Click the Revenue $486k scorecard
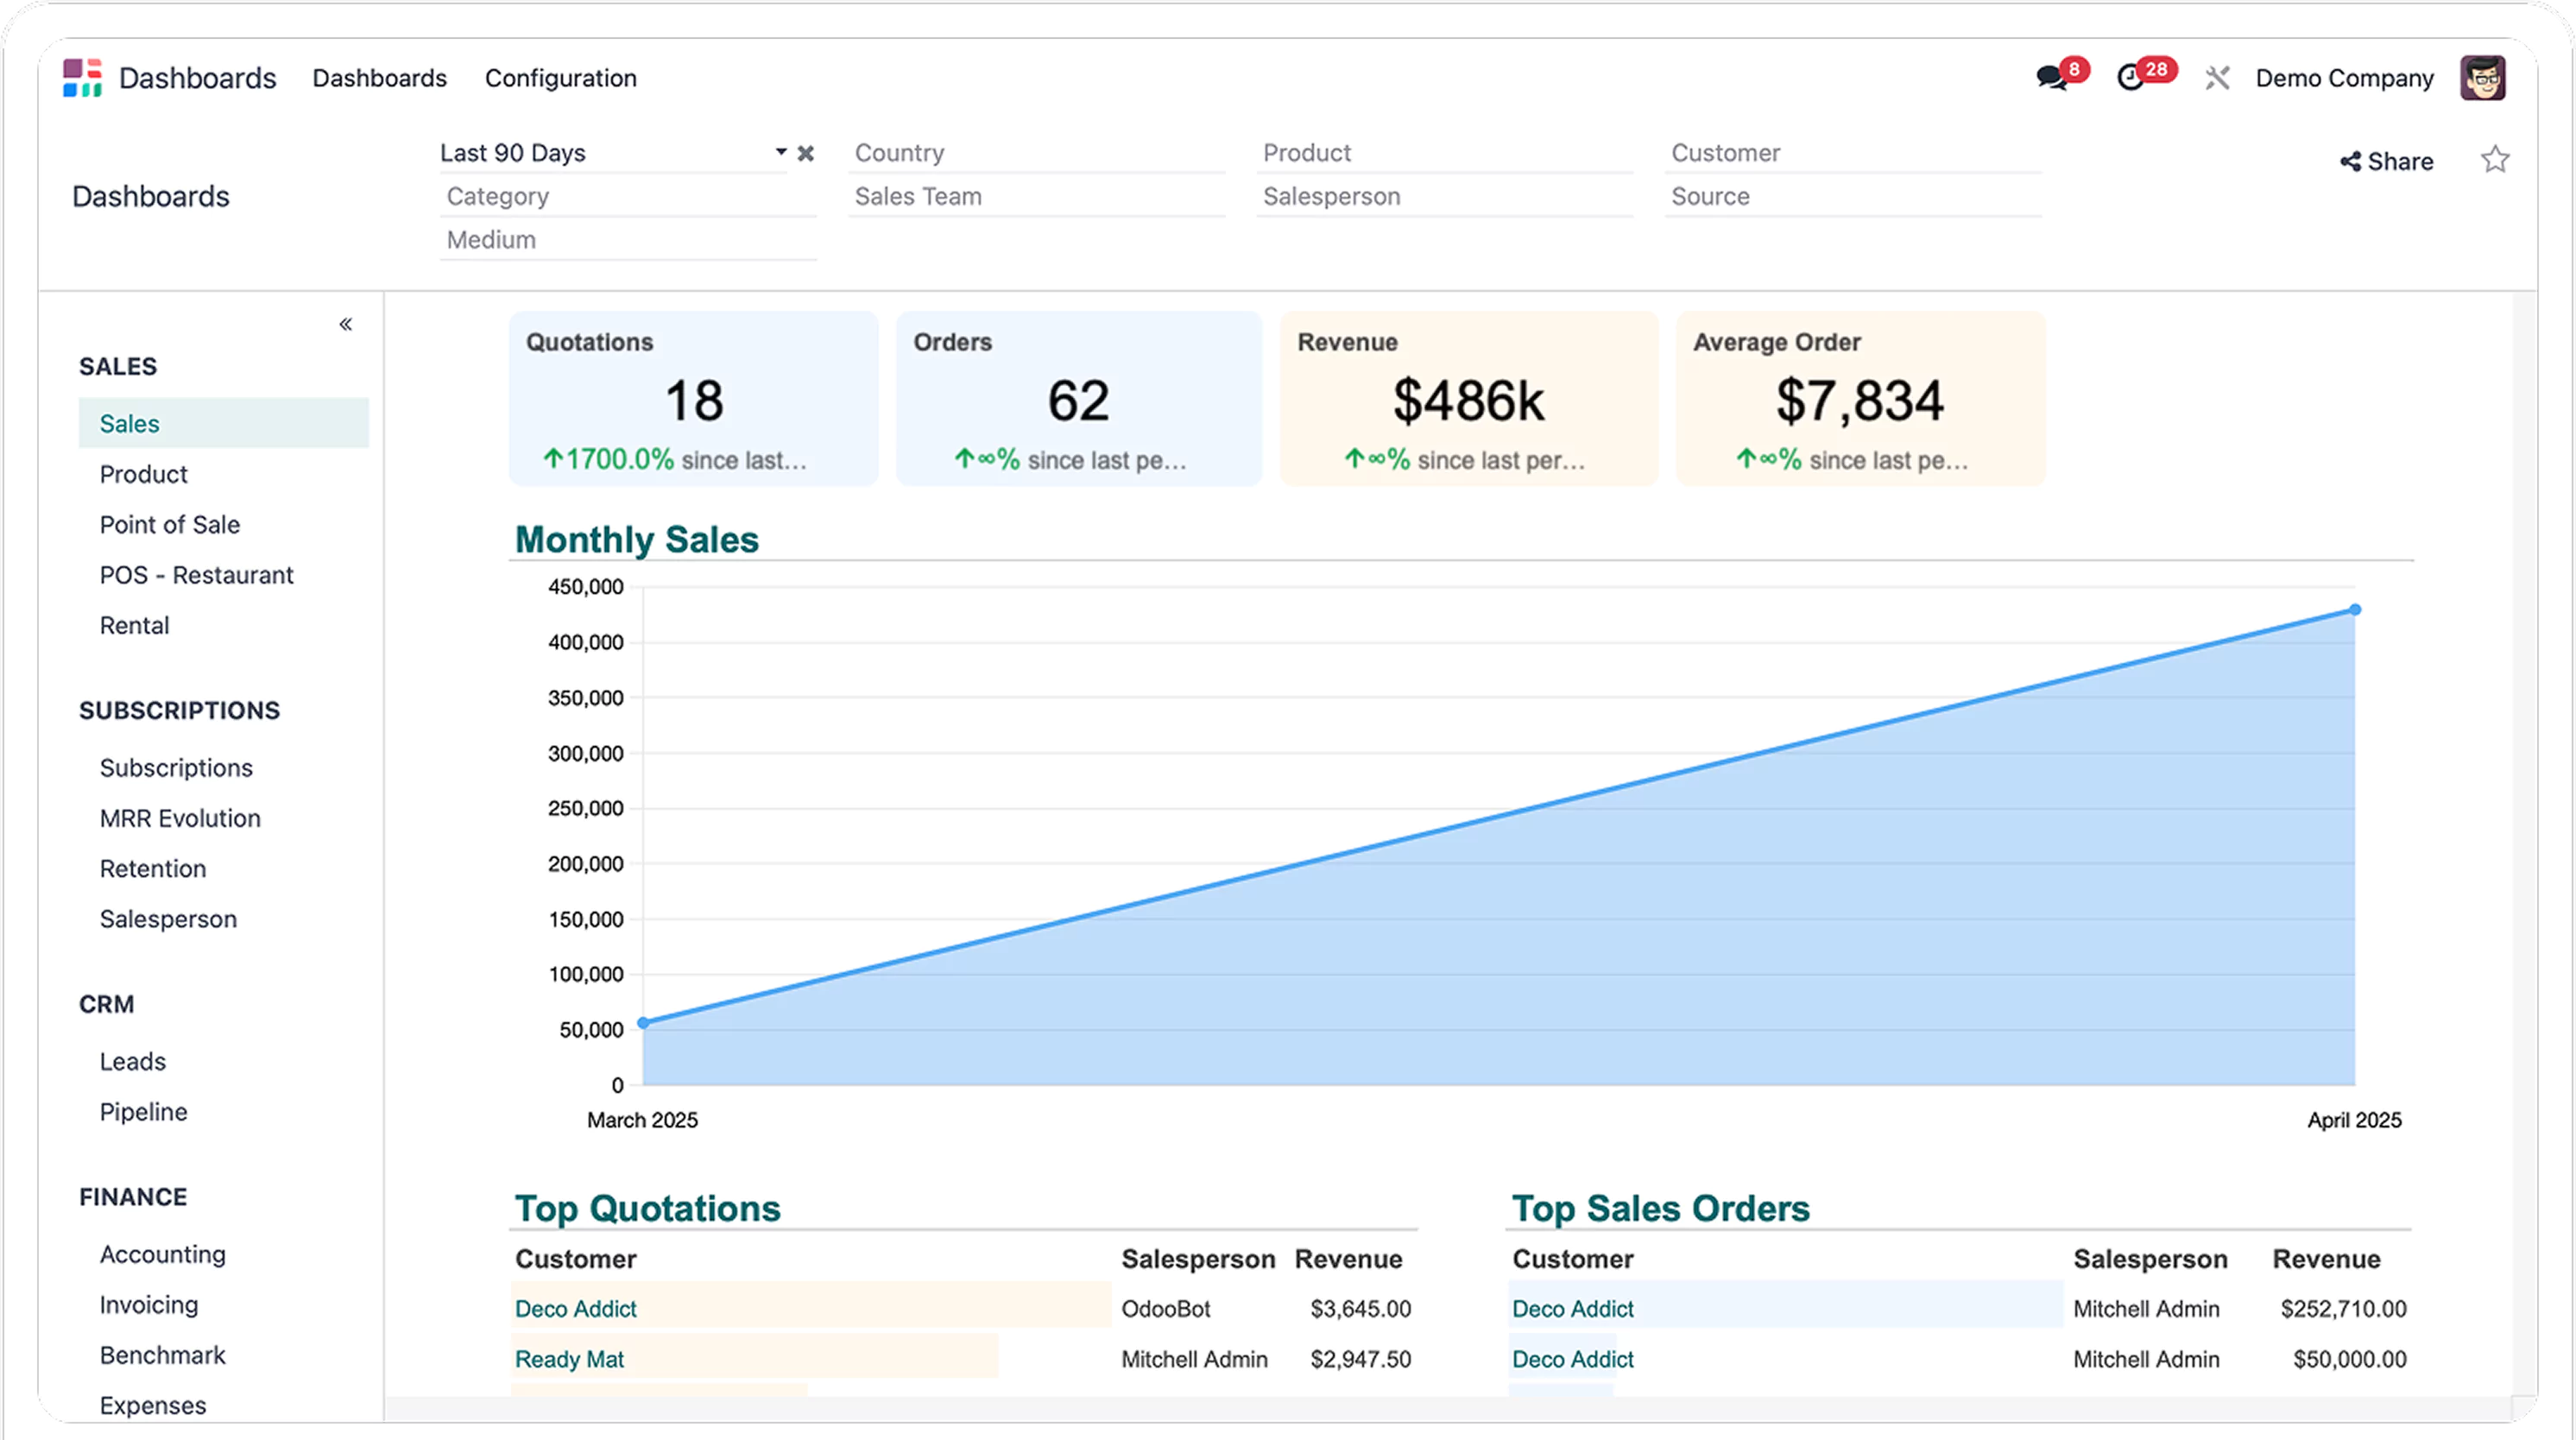Viewport: 2576px width, 1440px height. [x=1468, y=399]
